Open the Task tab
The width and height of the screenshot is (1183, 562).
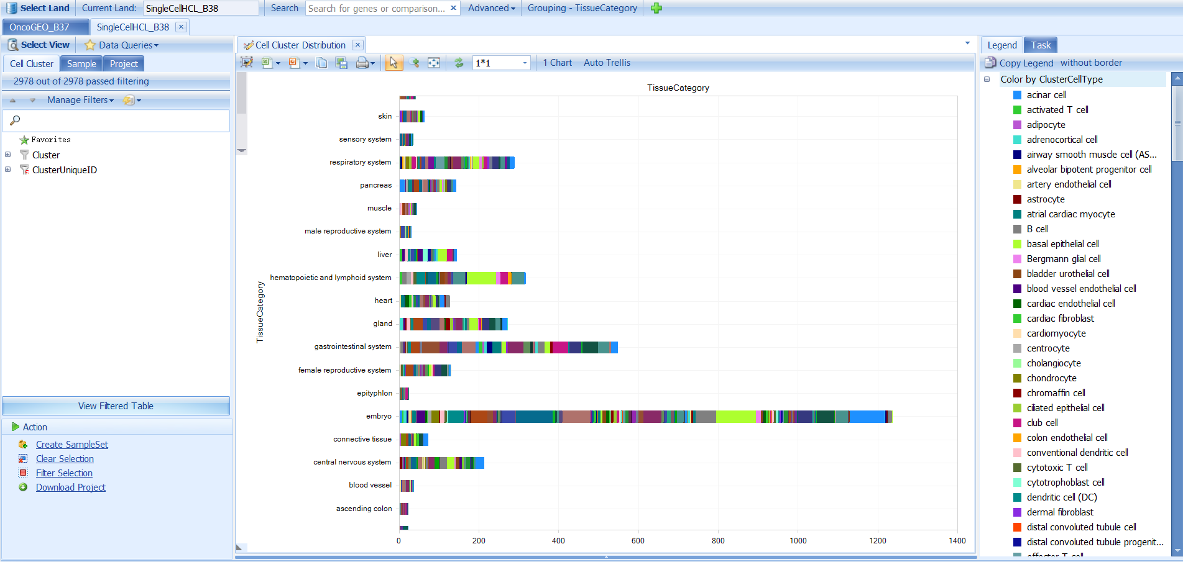pos(1040,45)
